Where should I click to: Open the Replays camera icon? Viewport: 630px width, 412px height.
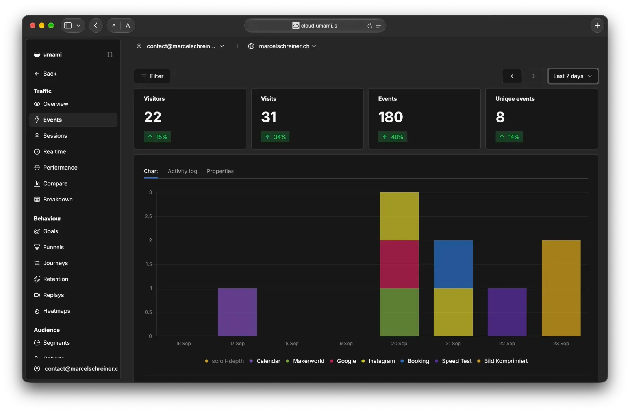tap(37, 295)
